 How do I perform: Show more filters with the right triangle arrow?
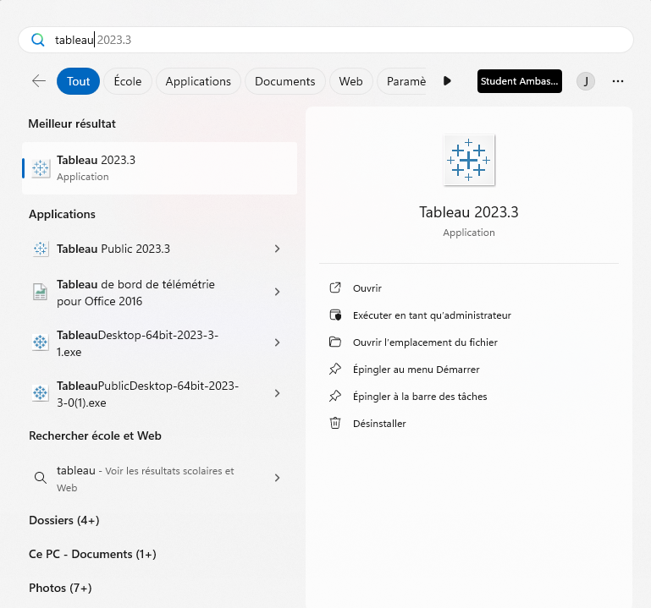pos(447,81)
